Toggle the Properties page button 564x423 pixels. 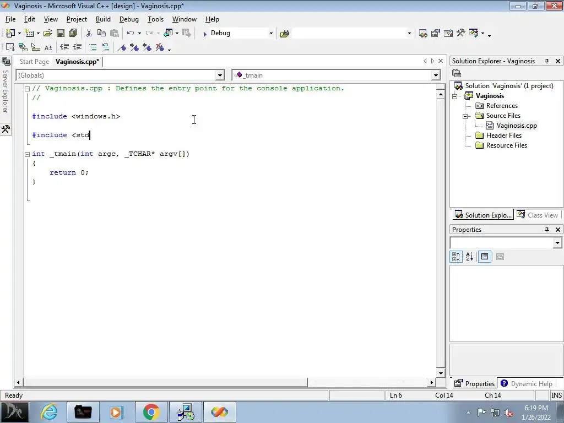[485, 257]
